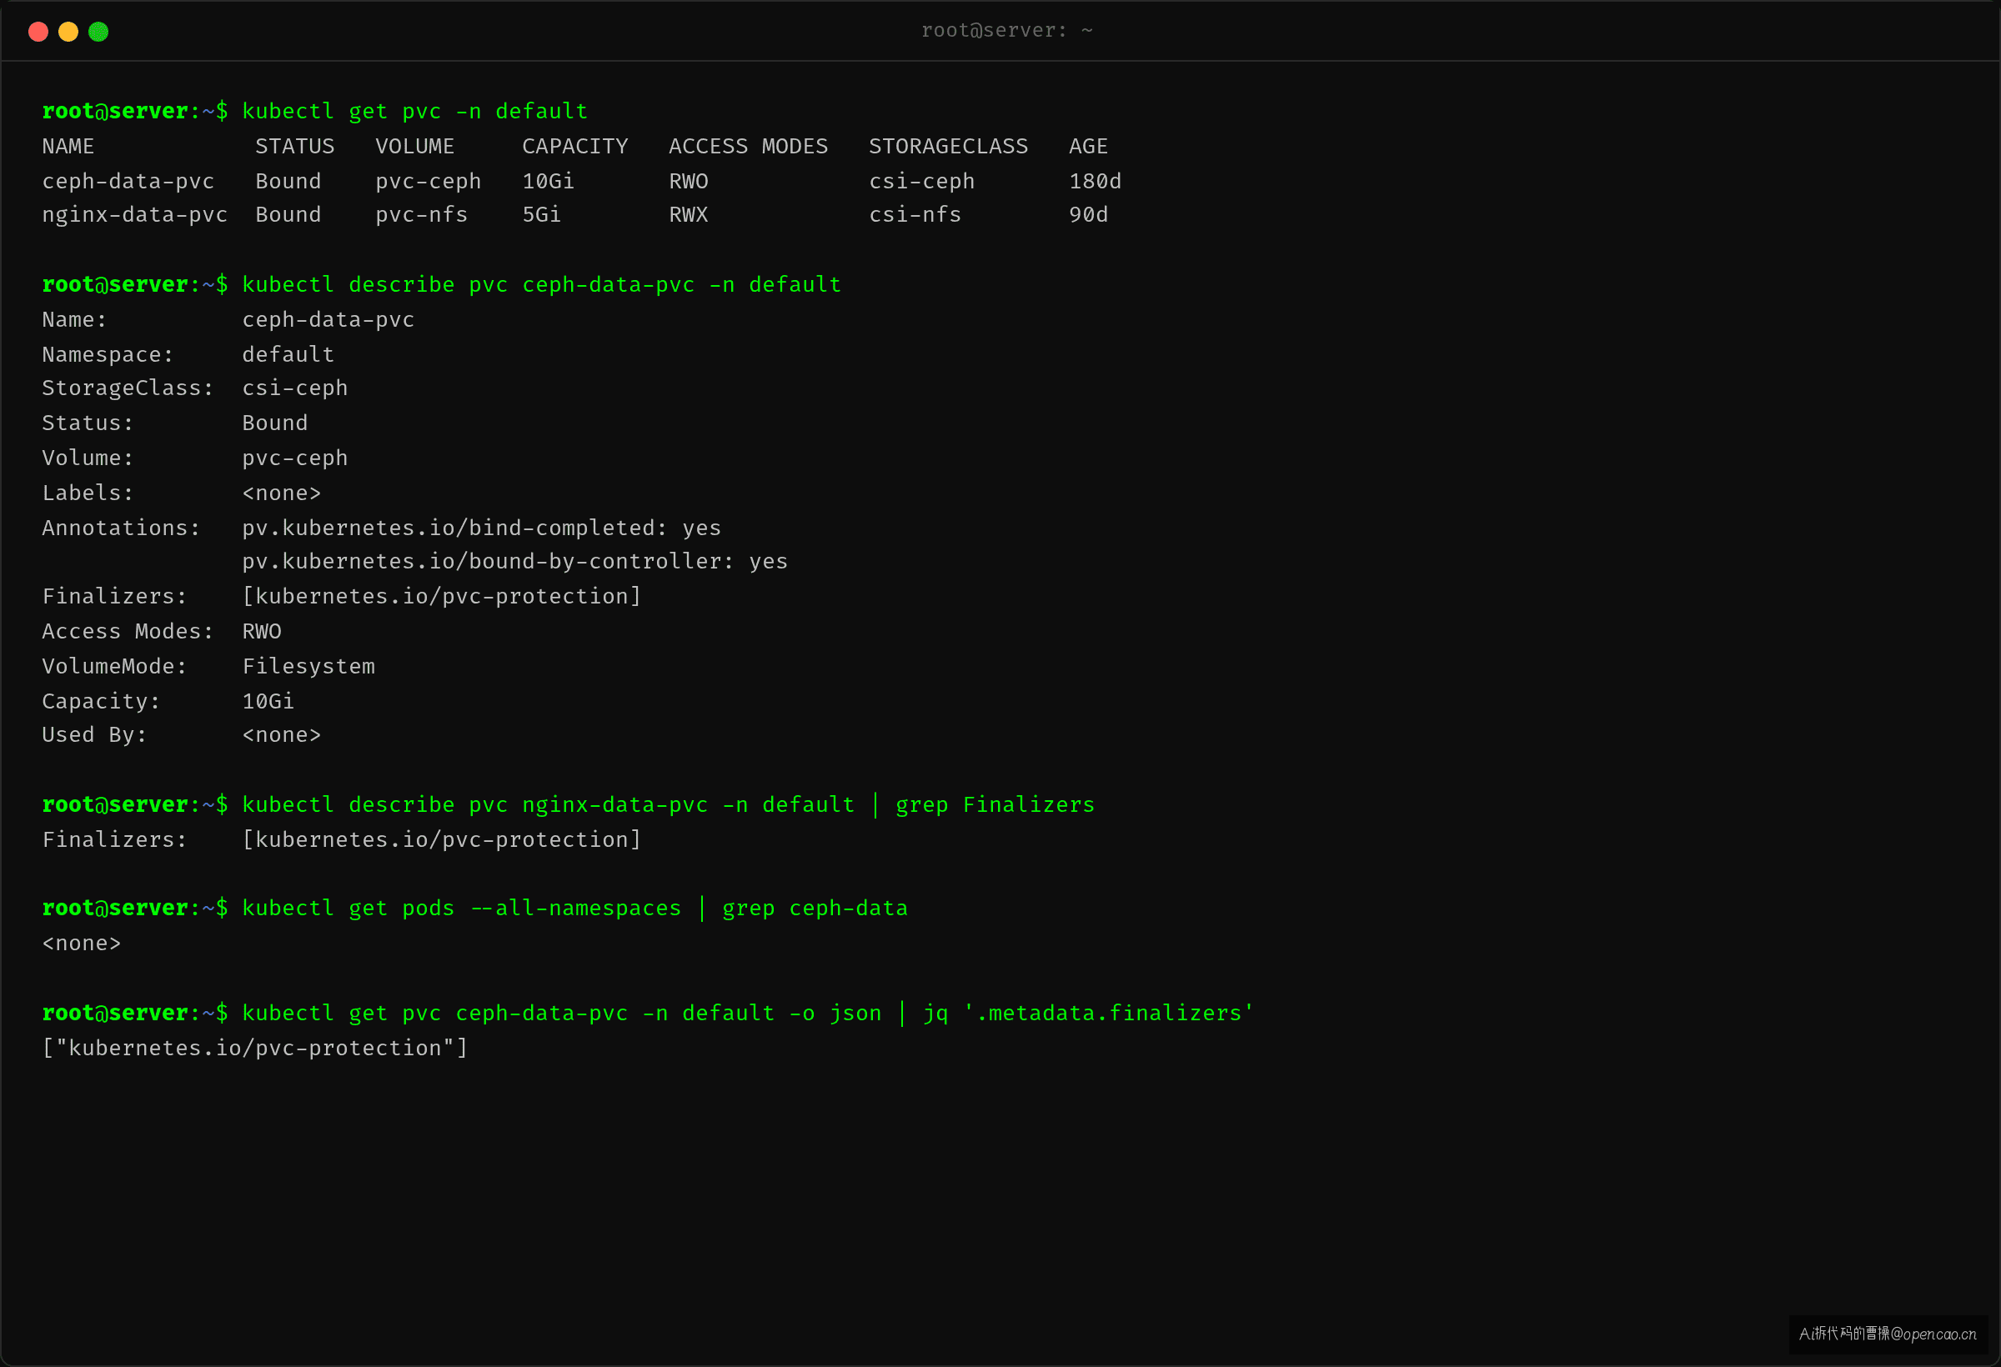This screenshot has height=1367, width=2001.
Task: Click the 'bound-by-controller: yes' annotation
Action: [515, 562]
